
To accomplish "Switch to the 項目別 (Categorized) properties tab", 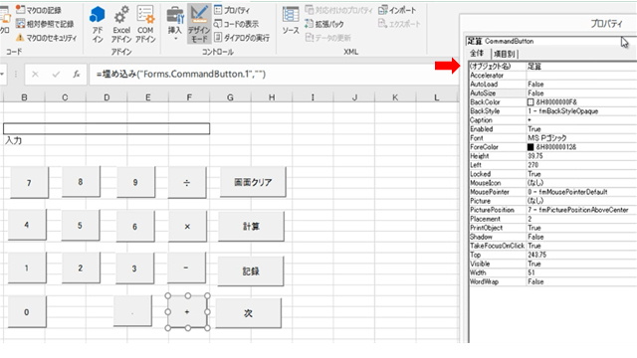I will [505, 54].
